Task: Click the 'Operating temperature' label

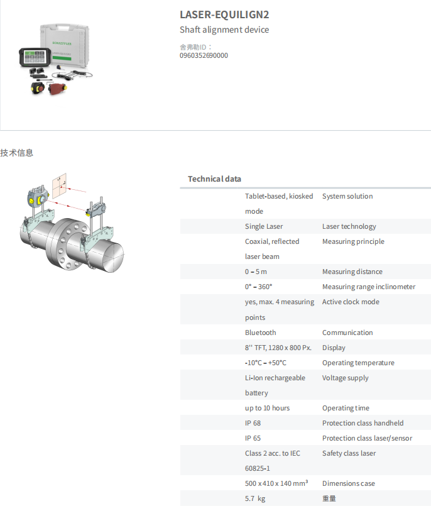Action: (358, 363)
